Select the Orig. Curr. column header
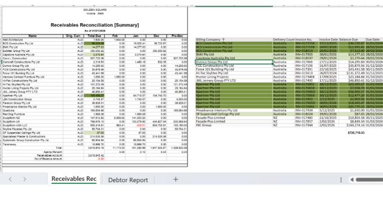383x215 pixels. click(73, 36)
